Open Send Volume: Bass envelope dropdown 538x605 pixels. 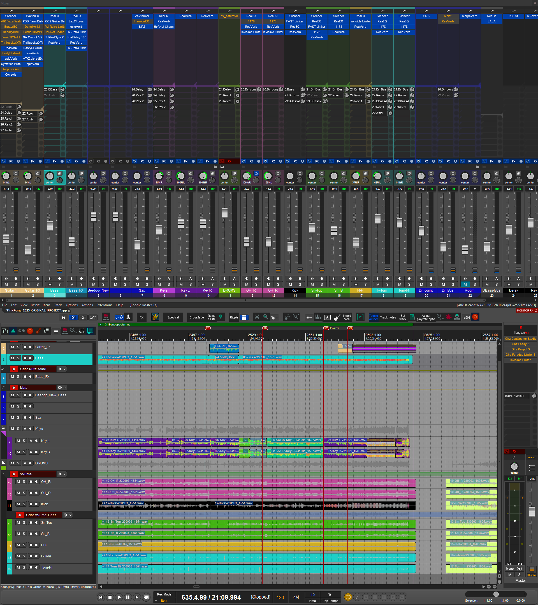click(70, 515)
